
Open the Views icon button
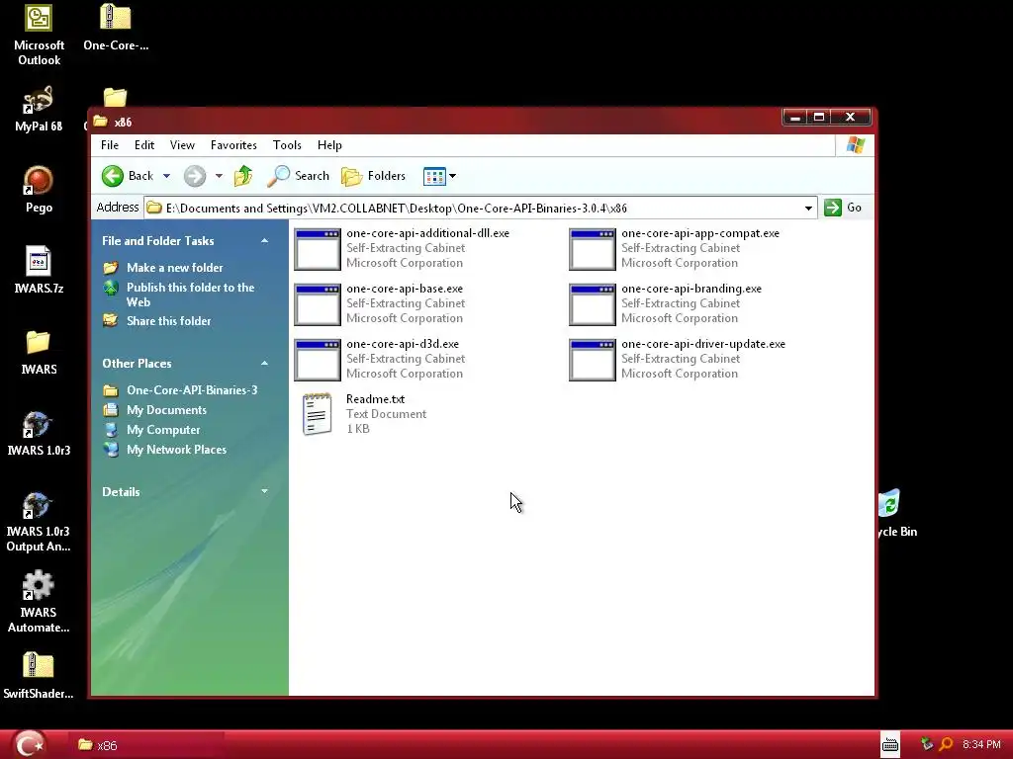pos(434,176)
